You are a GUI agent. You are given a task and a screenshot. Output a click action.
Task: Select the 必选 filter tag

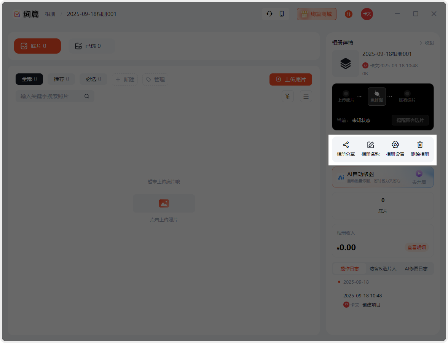click(x=93, y=79)
